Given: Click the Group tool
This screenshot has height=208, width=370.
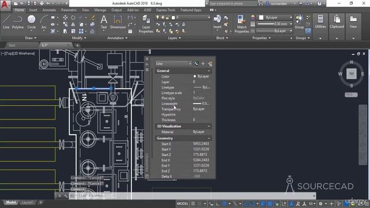Looking at the screenshot, I should [x=299, y=22].
